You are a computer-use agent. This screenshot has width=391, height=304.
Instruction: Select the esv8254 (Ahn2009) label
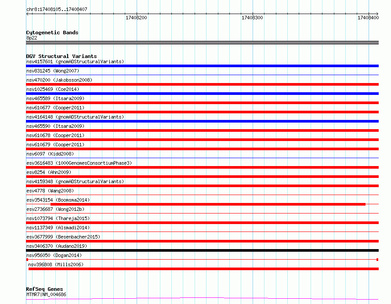tap(49, 172)
